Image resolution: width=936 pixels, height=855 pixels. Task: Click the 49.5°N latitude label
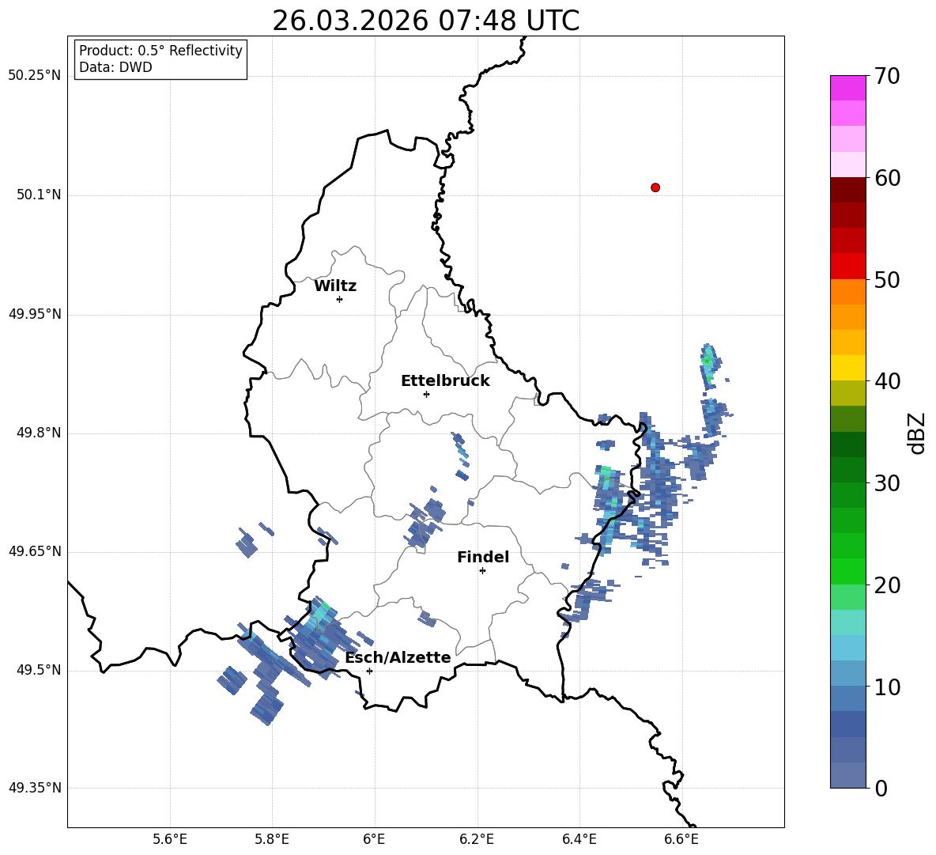pyautogui.click(x=39, y=670)
